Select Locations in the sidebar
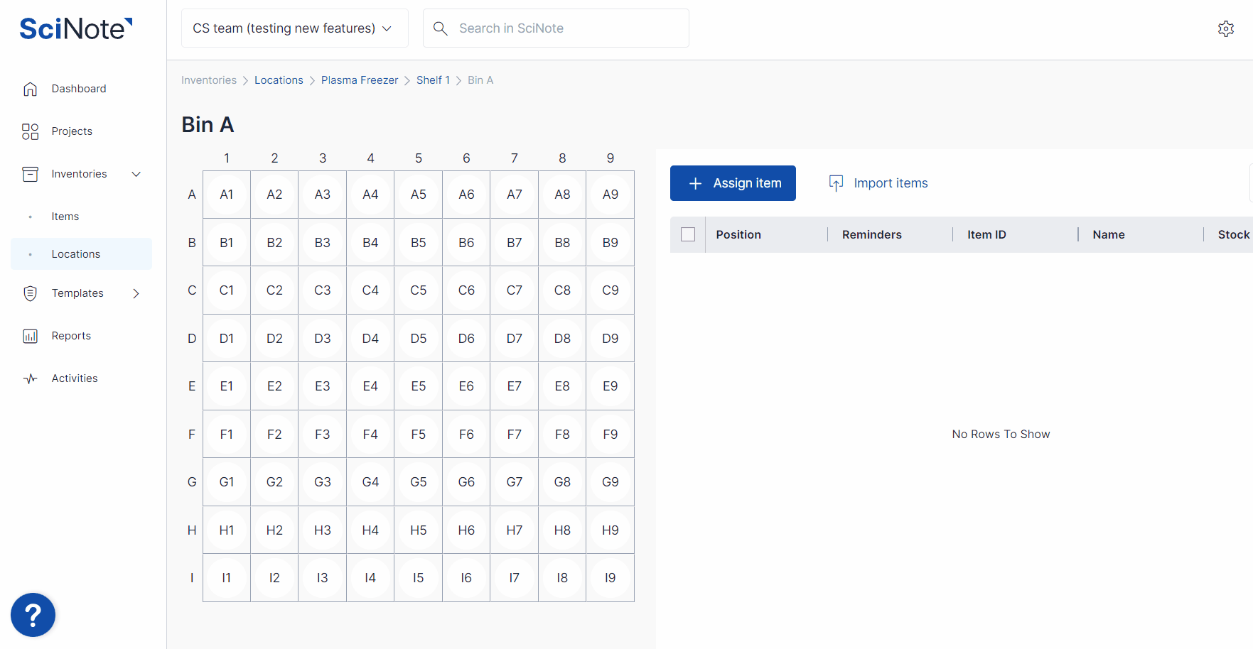1253x649 pixels. 75,254
